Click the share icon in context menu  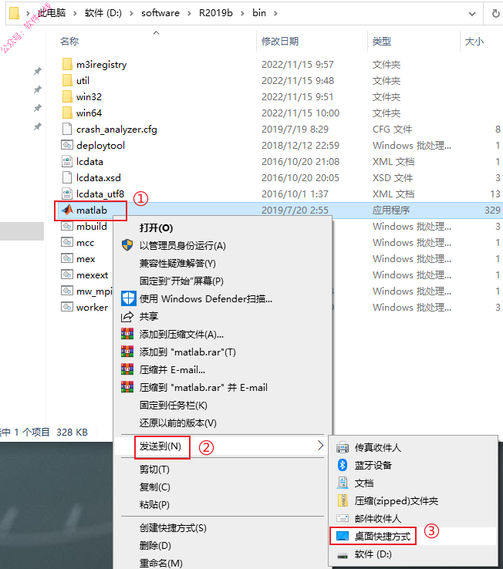[x=127, y=316]
